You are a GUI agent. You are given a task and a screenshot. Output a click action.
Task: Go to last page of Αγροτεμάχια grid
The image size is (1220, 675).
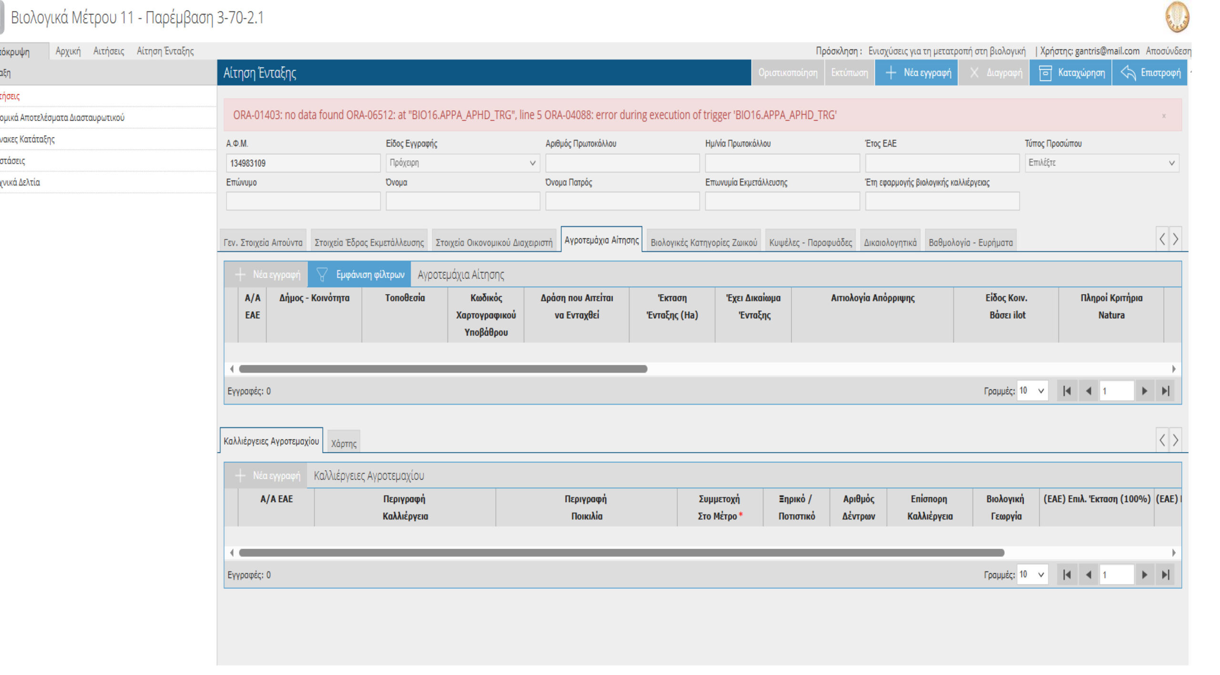point(1166,391)
